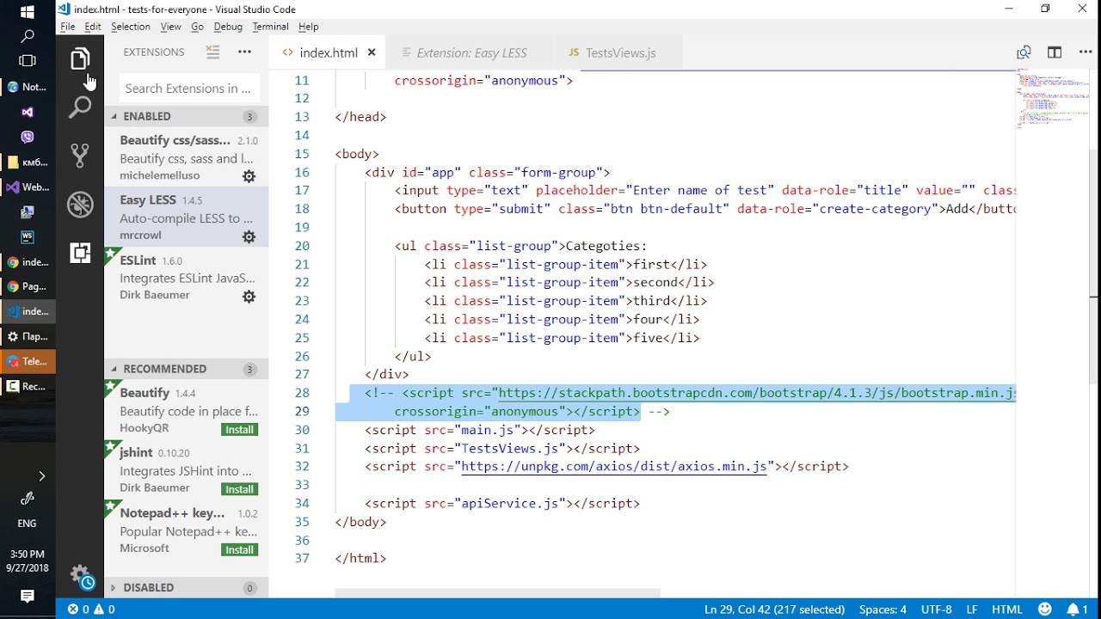Open the Debug menu
This screenshot has height=619, width=1101.
tap(228, 27)
